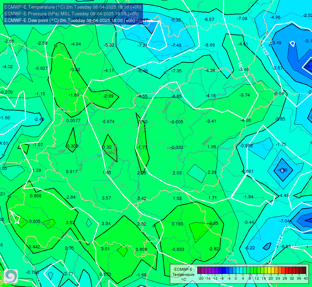The image size is (312, 287).
Task: Click the Vas county label
Action: click(62, 151)
